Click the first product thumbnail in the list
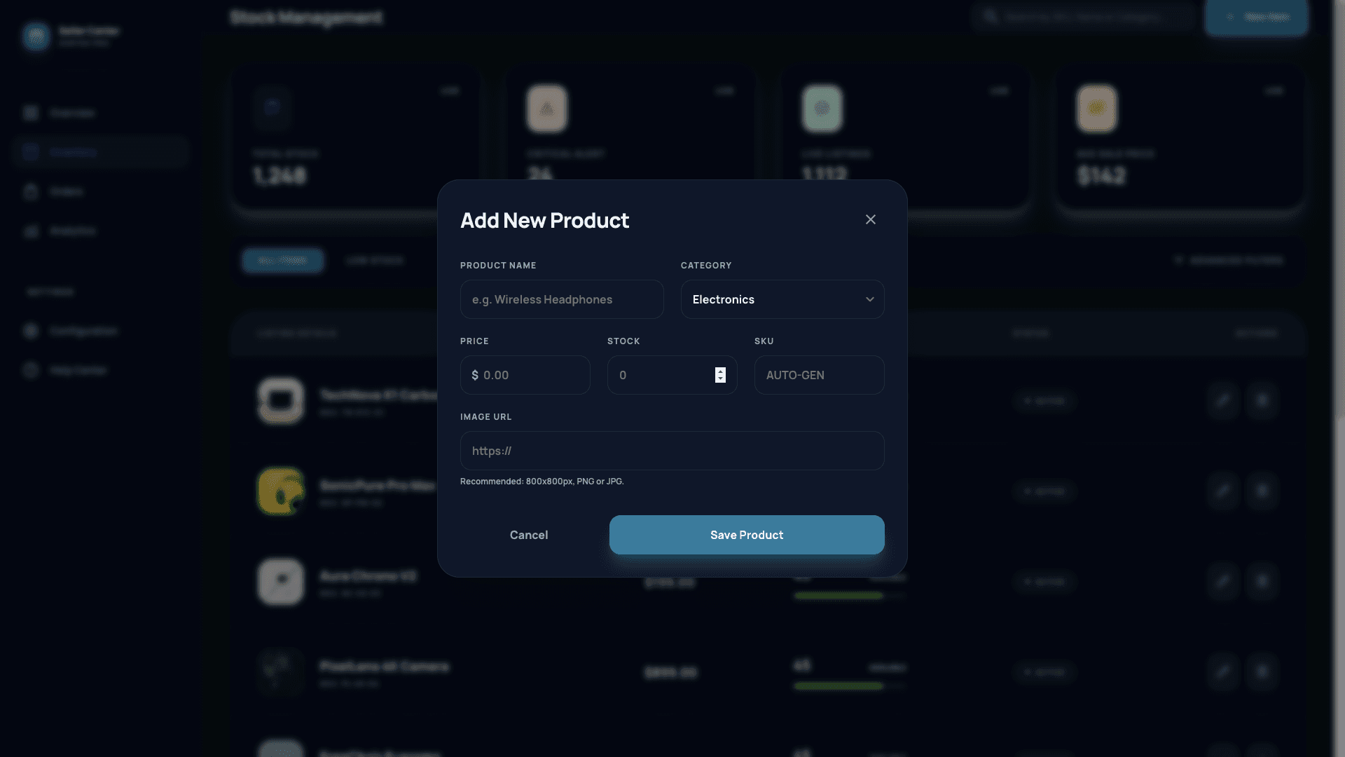1345x757 pixels. pos(280,400)
